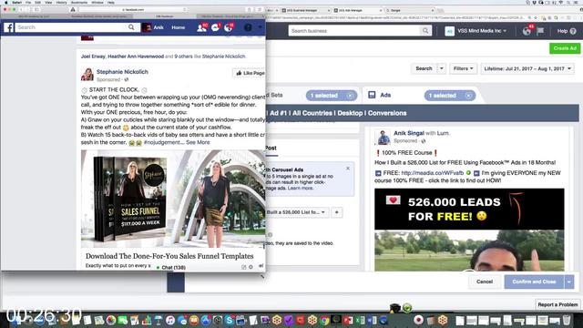The height and width of the screenshot is (328, 583).
Task: Open Excel in the Dock
Action: pyautogui.click(x=360, y=320)
